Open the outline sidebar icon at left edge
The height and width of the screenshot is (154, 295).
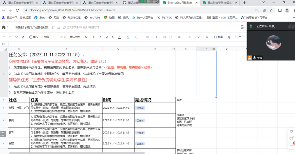[3, 134]
